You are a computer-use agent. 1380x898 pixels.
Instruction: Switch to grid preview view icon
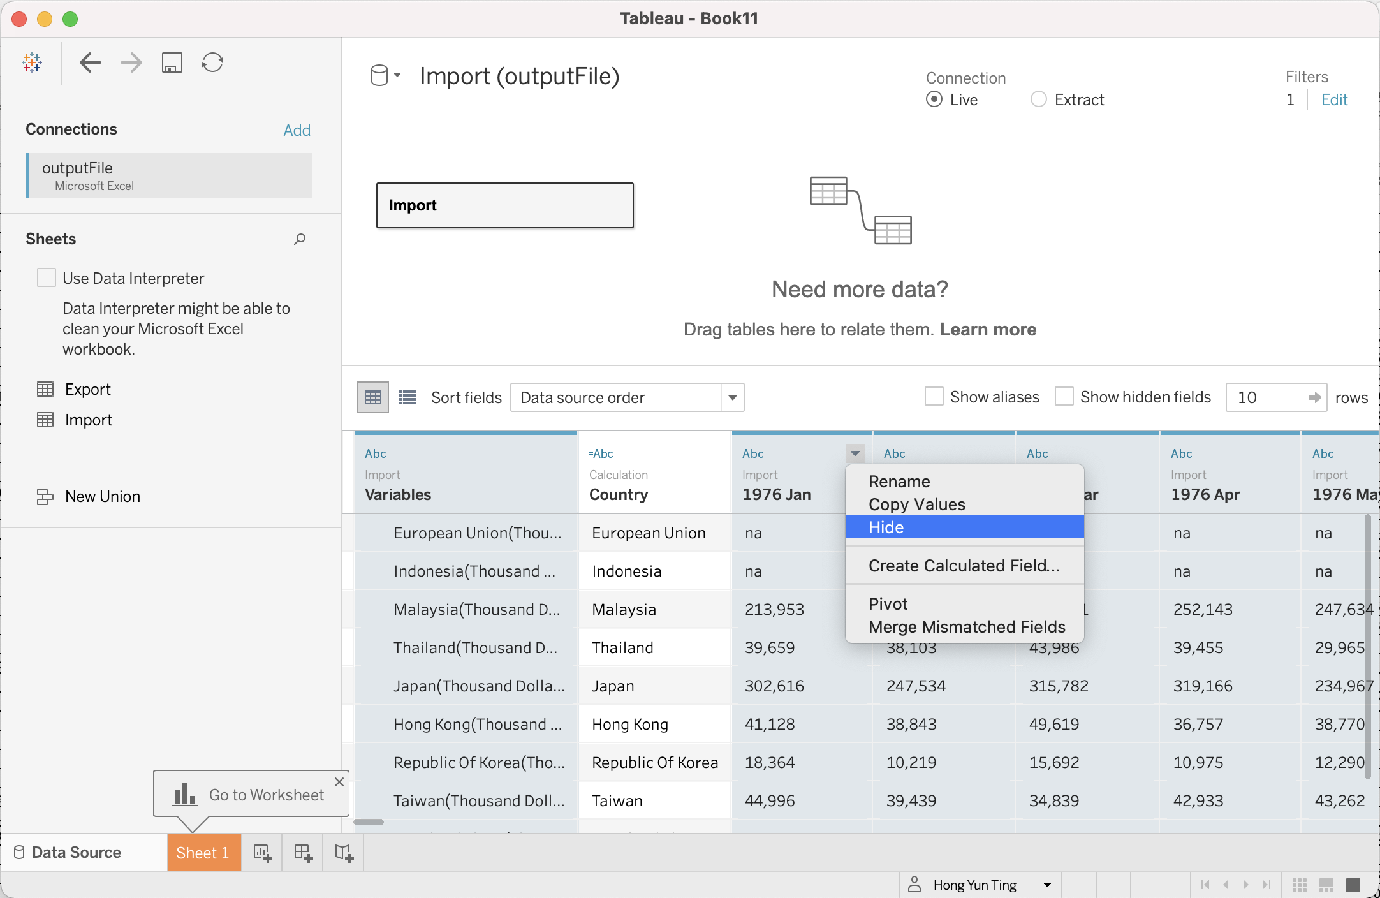click(x=373, y=398)
